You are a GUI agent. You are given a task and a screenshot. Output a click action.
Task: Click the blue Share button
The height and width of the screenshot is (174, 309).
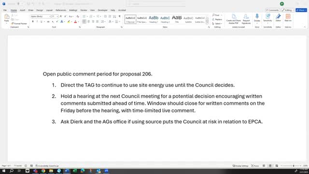coord(301,10)
